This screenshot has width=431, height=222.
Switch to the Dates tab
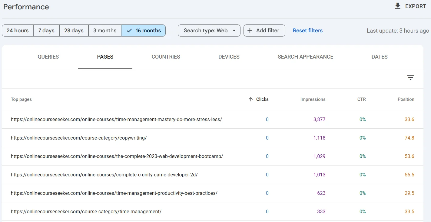pyautogui.click(x=379, y=57)
